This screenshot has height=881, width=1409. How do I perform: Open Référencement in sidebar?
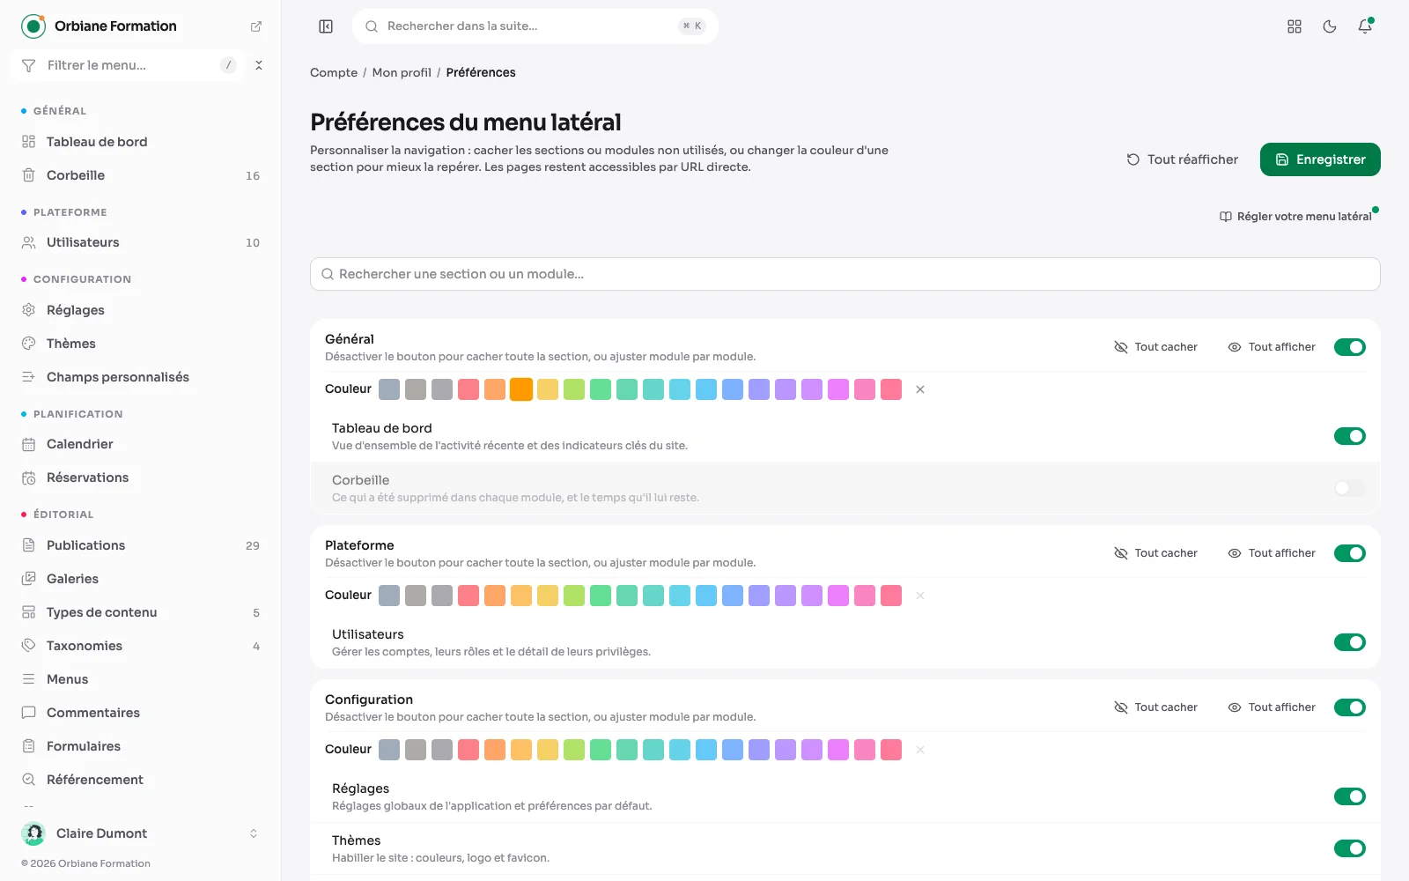click(x=141, y=780)
